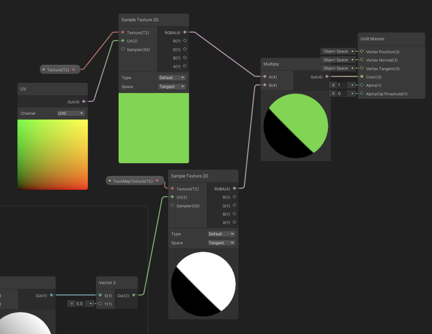Click the UV(2) input port of bottom Sample Texture 2D
432x334 pixels.
click(172, 197)
